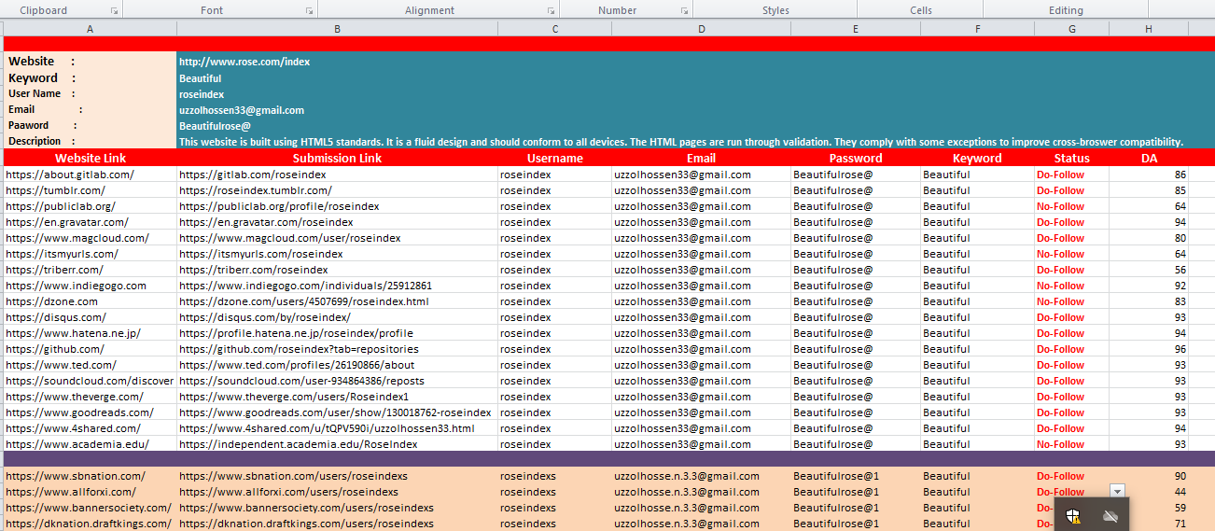This screenshot has width=1215, height=531.
Task: Open the Clipboard group dialog launcher
Action: pos(114,10)
